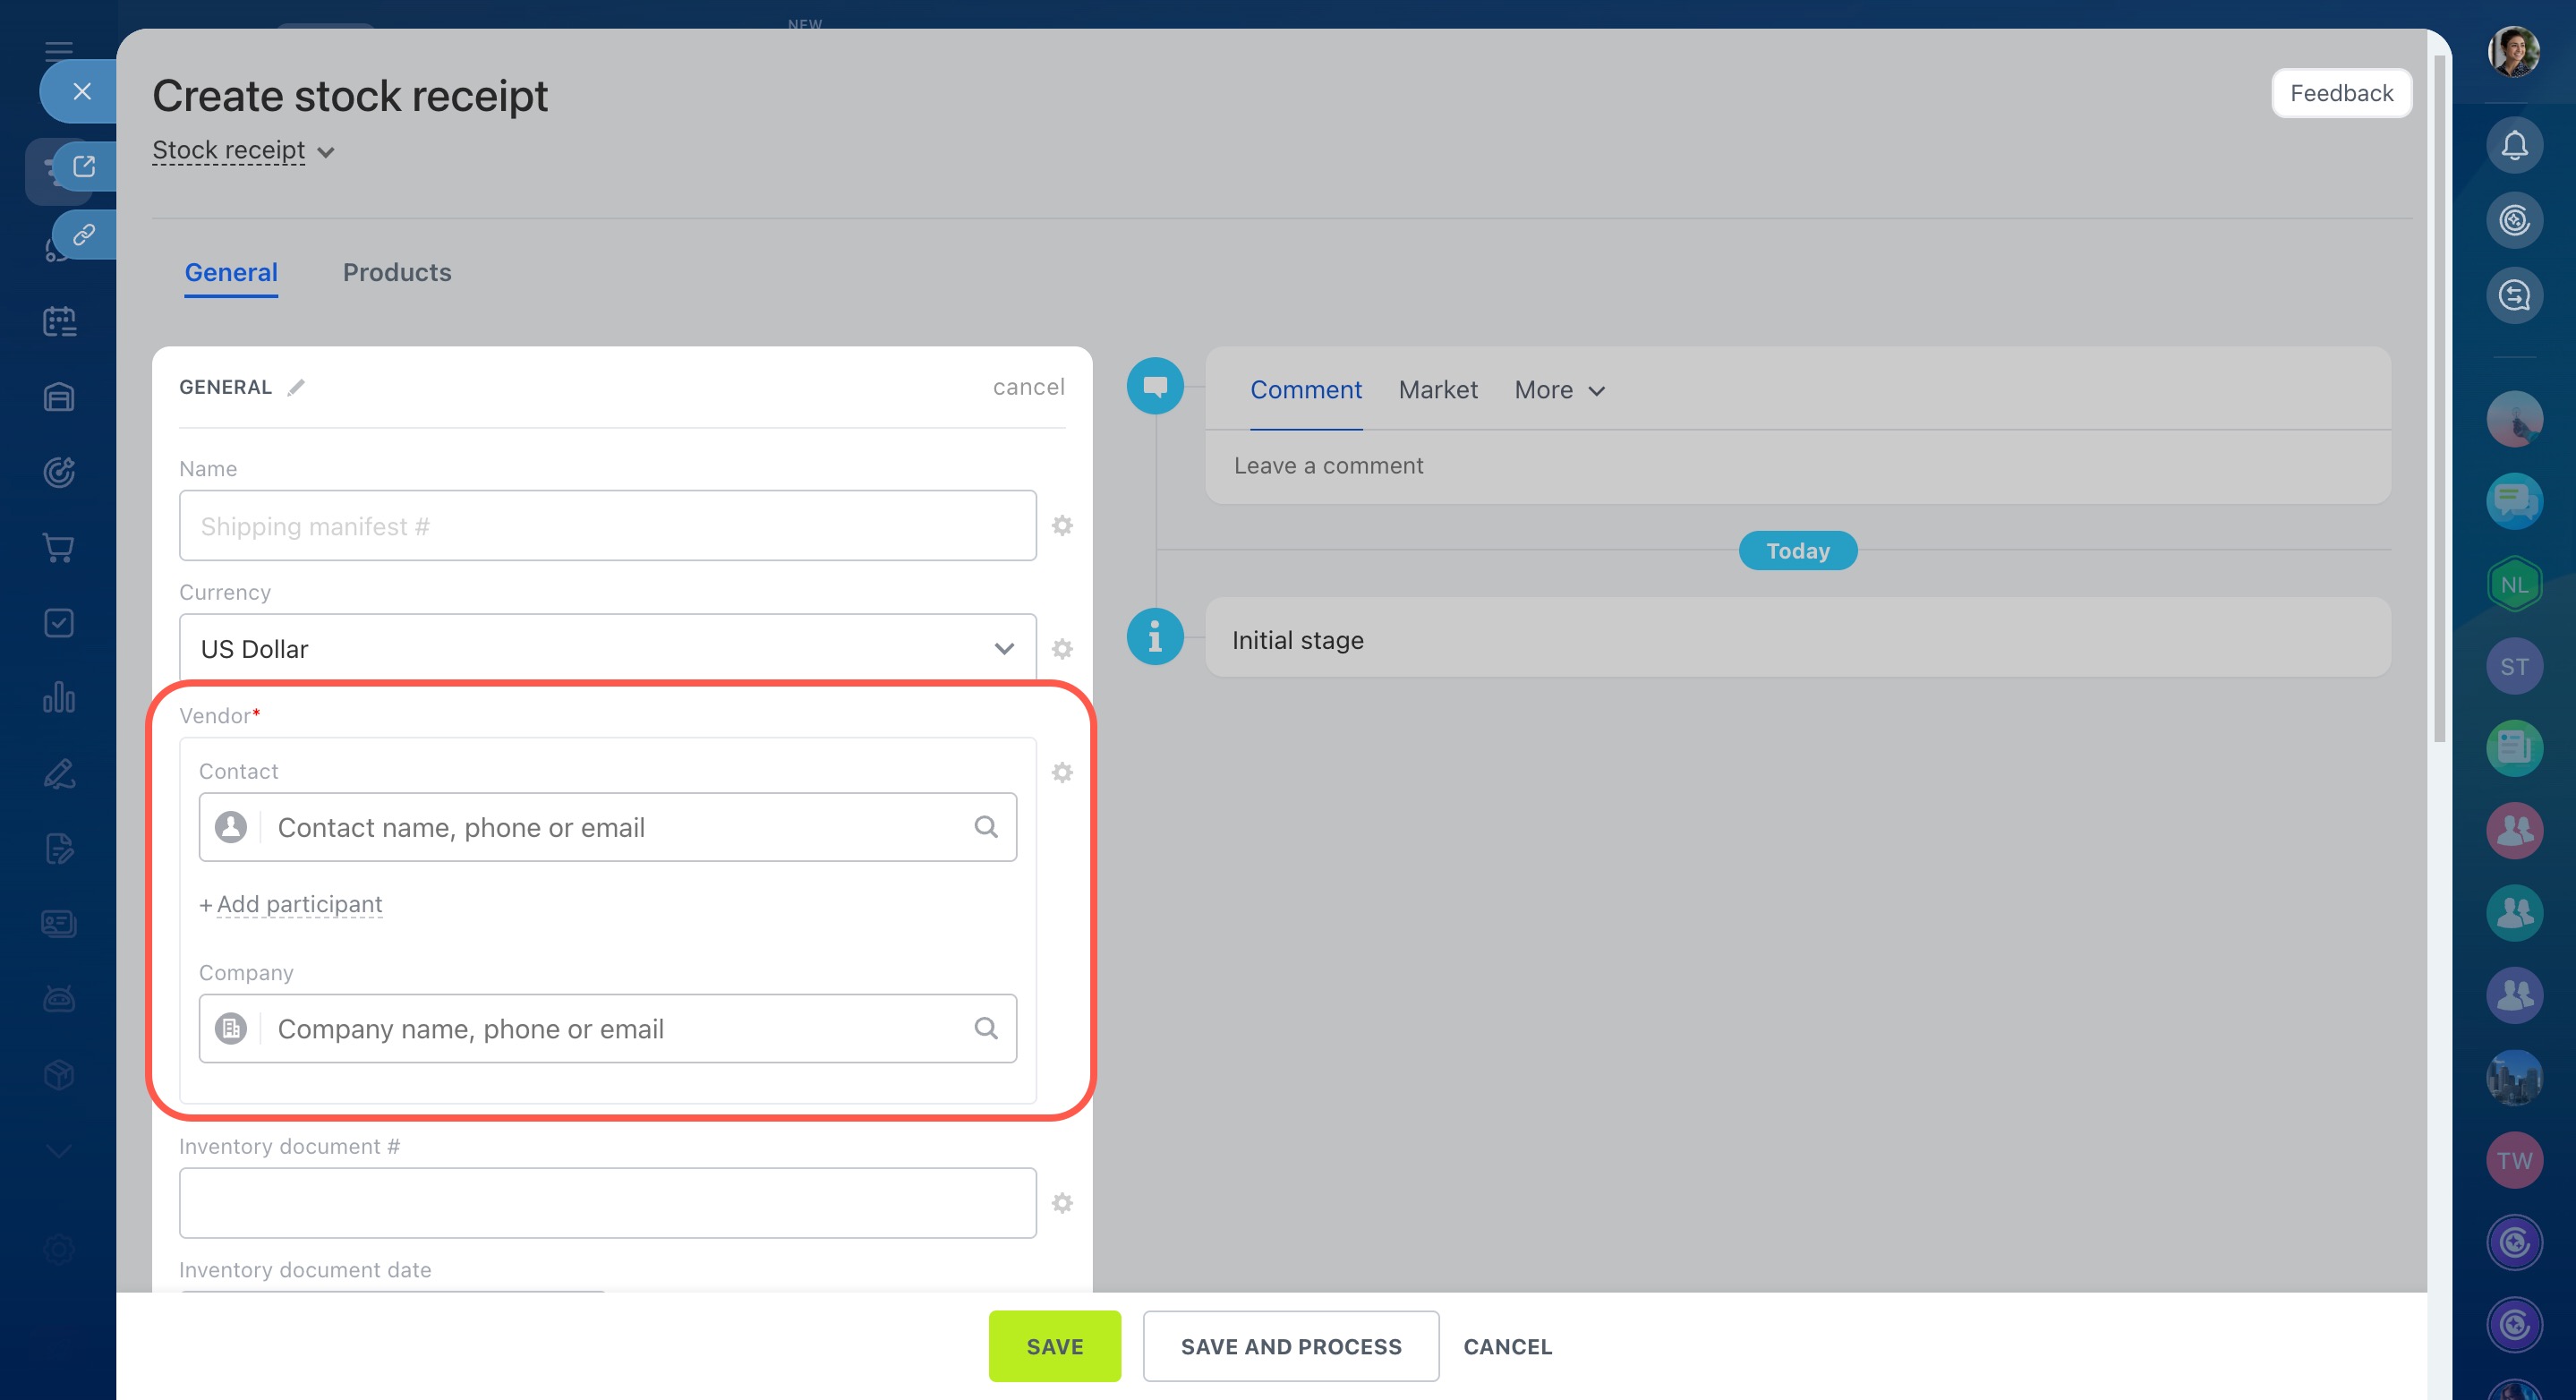Click the vertical scrollbar of the form

pyautogui.click(x=2439, y=400)
